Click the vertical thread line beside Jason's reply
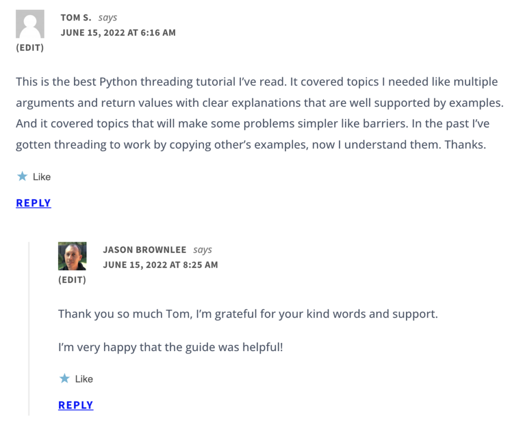The image size is (512, 427). click(x=29, y=330)
